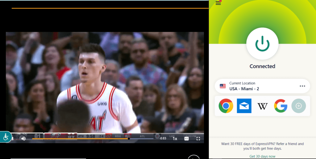Viewport: 316px width, 159px height.
Task: Click the video progress bar scrubber
Action: tap(129, 139)
